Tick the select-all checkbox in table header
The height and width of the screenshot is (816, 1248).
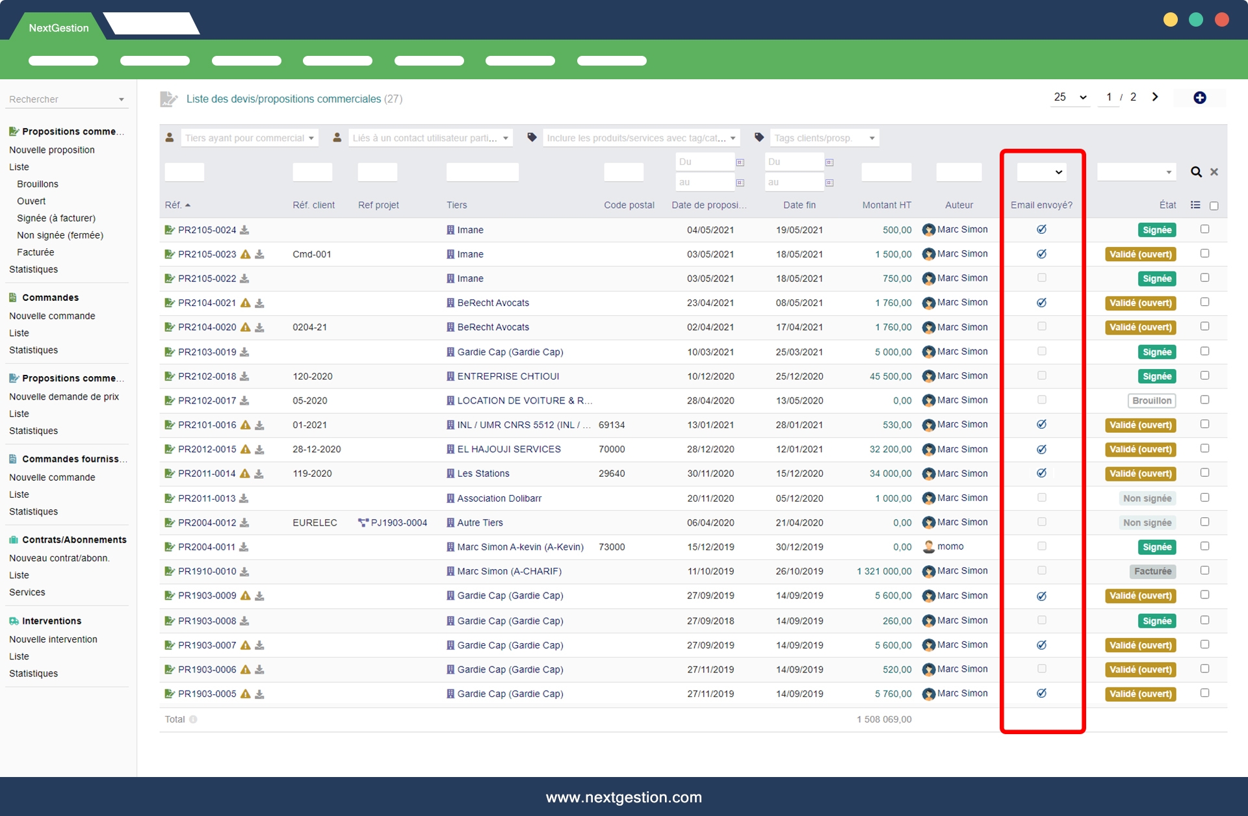click(1214, 206)
